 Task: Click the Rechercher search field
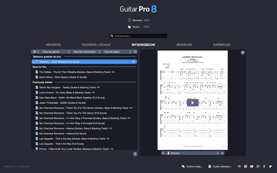coord(138,36)
